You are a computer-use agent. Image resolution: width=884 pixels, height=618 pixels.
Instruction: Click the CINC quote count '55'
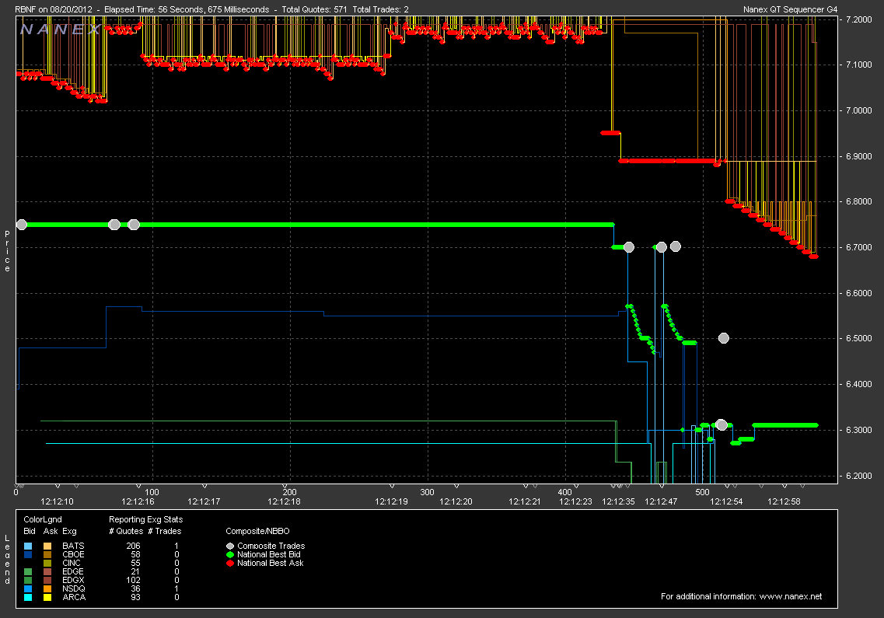point(135,563)
